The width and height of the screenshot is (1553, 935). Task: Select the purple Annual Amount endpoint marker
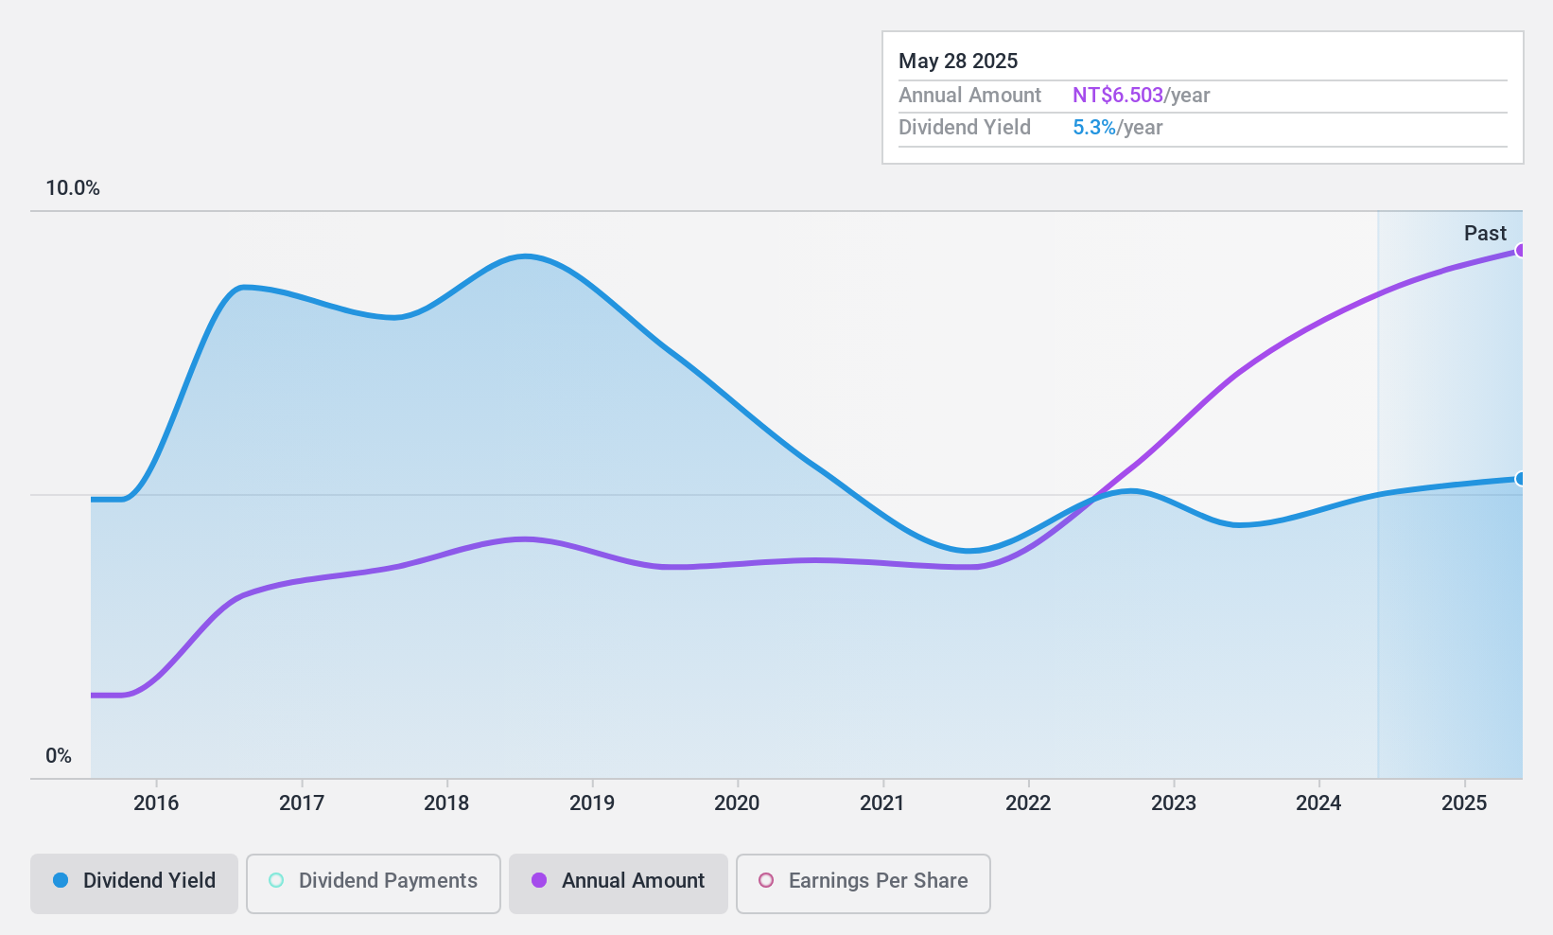(1521, 251)
